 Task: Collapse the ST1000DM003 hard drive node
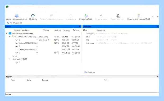coord(10,37)
